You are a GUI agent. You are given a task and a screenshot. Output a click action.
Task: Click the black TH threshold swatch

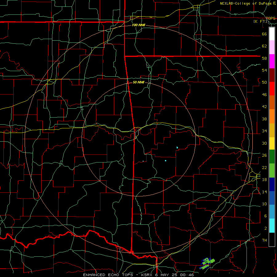pyautogui.click(x=272, y=239)
